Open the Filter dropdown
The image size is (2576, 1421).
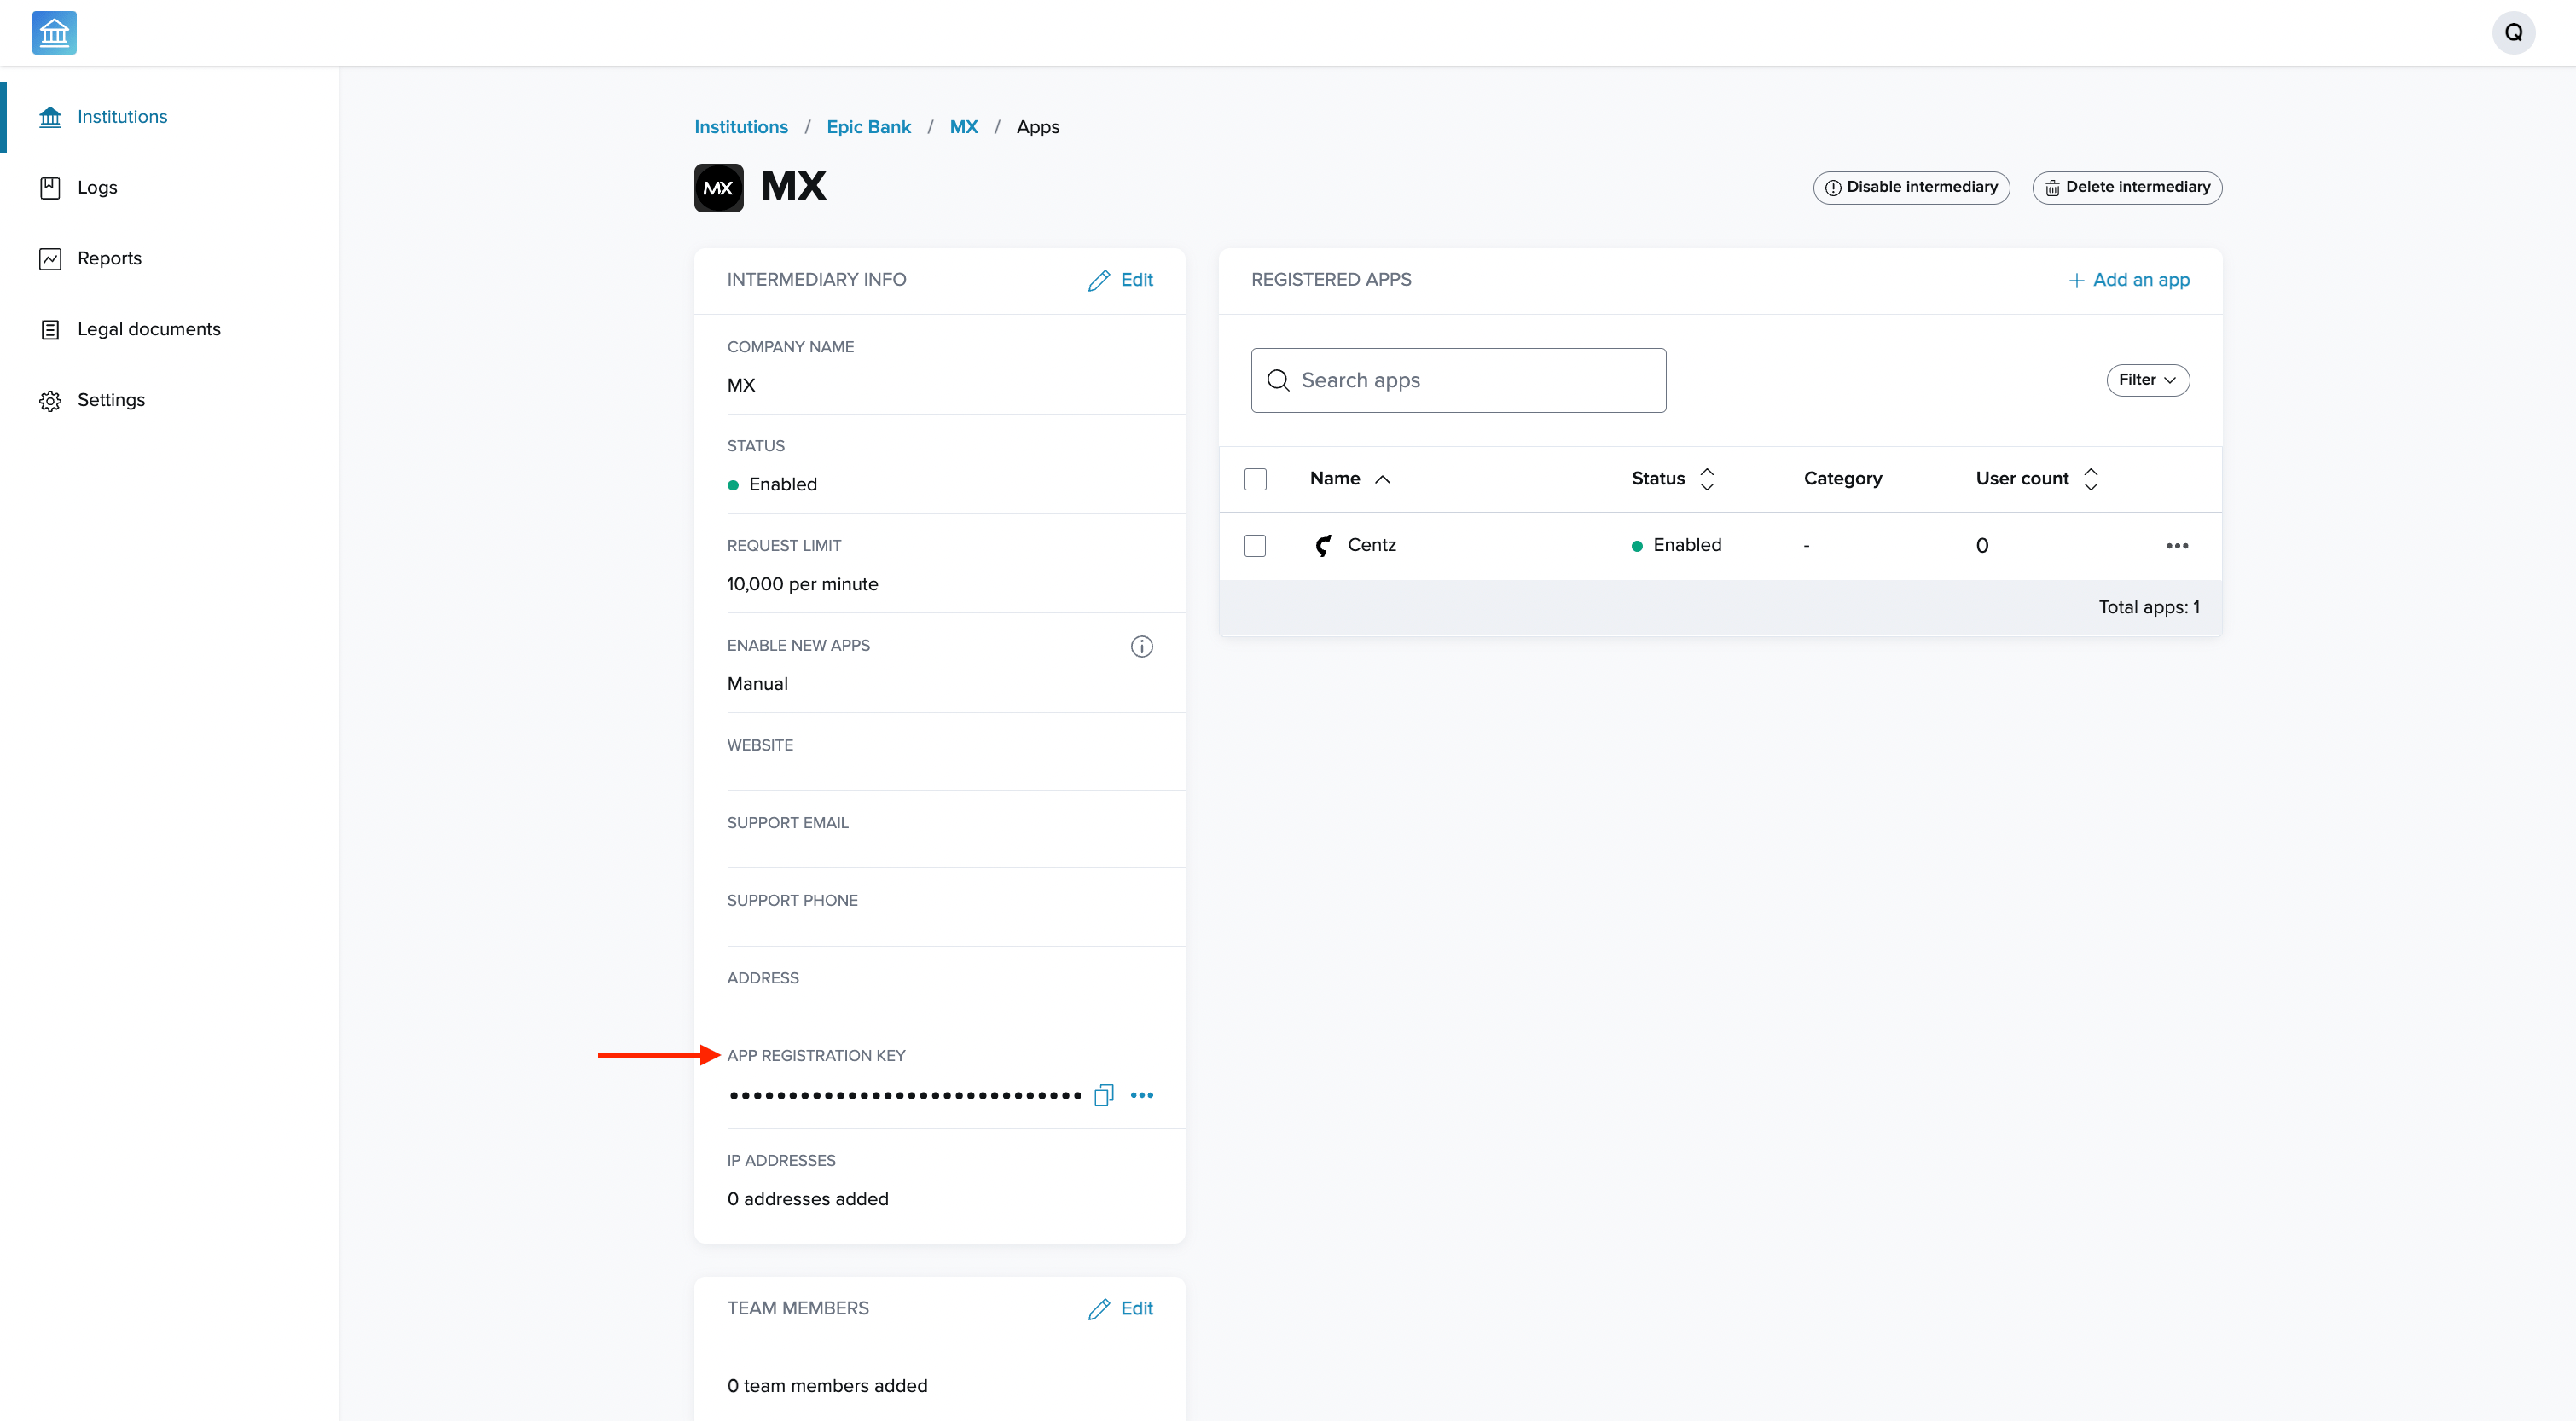[x=2147, y=380]
